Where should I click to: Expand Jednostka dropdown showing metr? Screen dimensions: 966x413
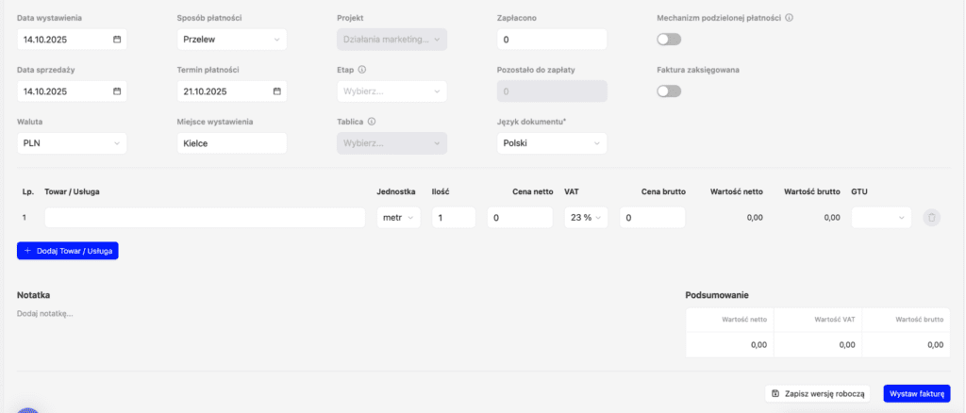point(399,218)
